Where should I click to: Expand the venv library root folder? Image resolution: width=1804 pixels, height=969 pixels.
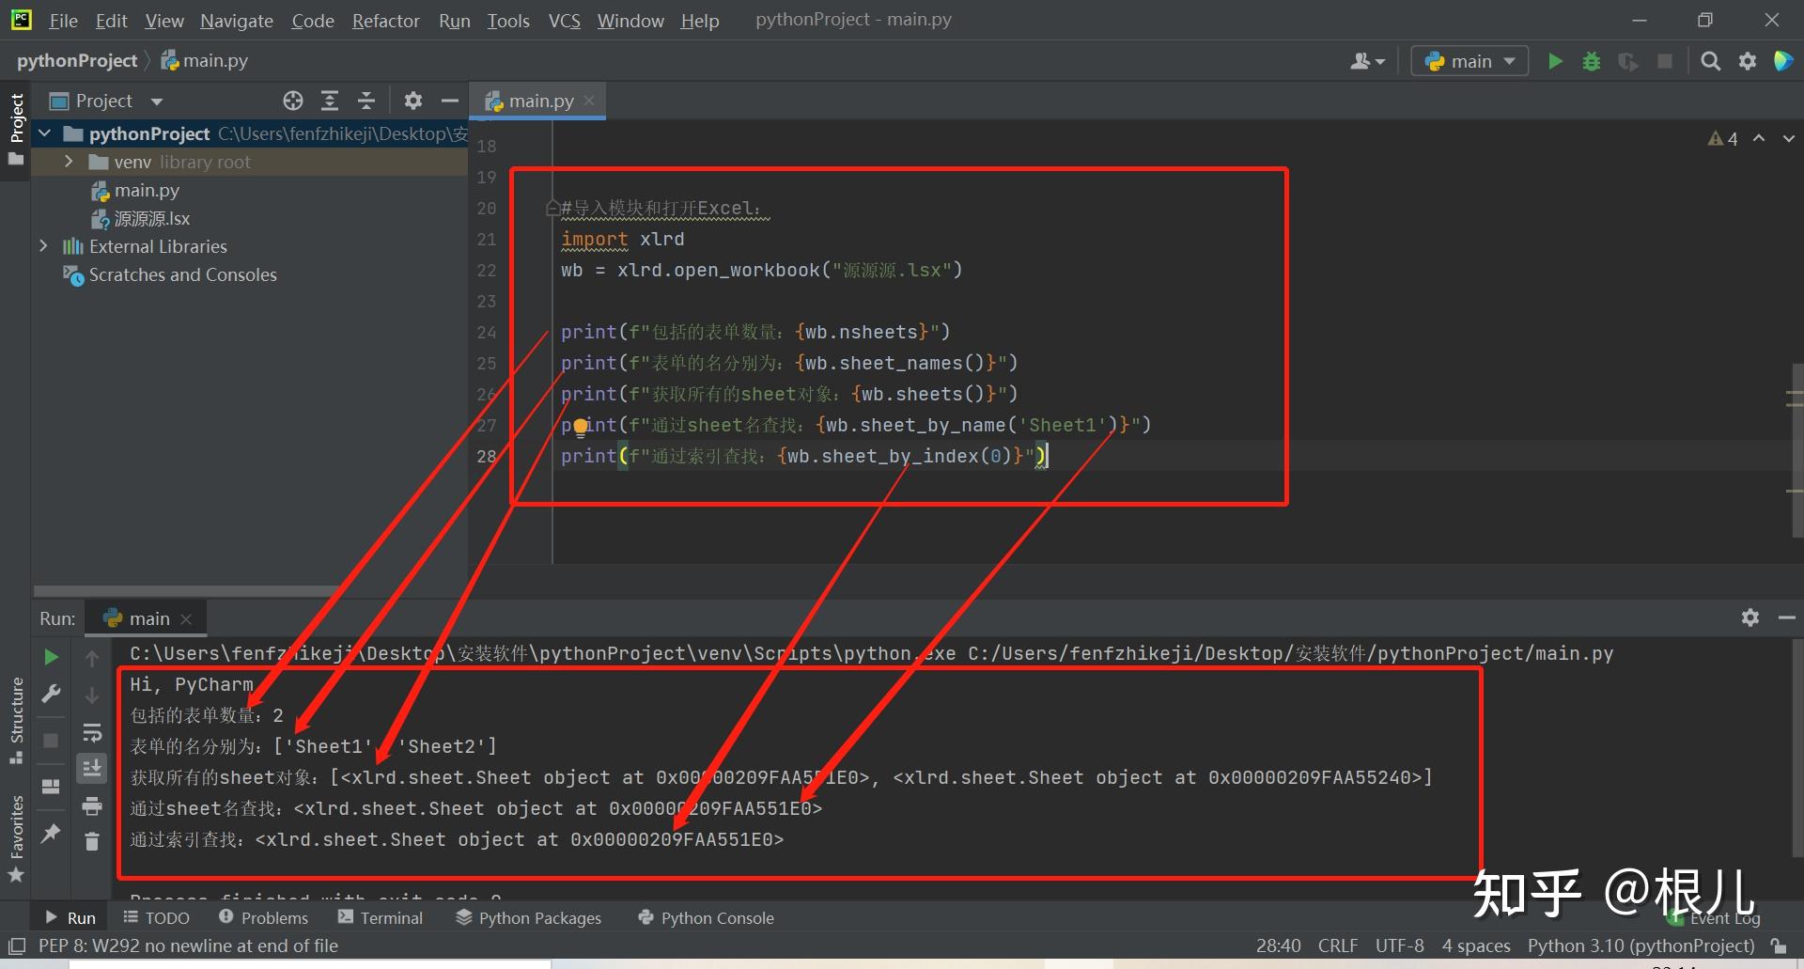67,162
